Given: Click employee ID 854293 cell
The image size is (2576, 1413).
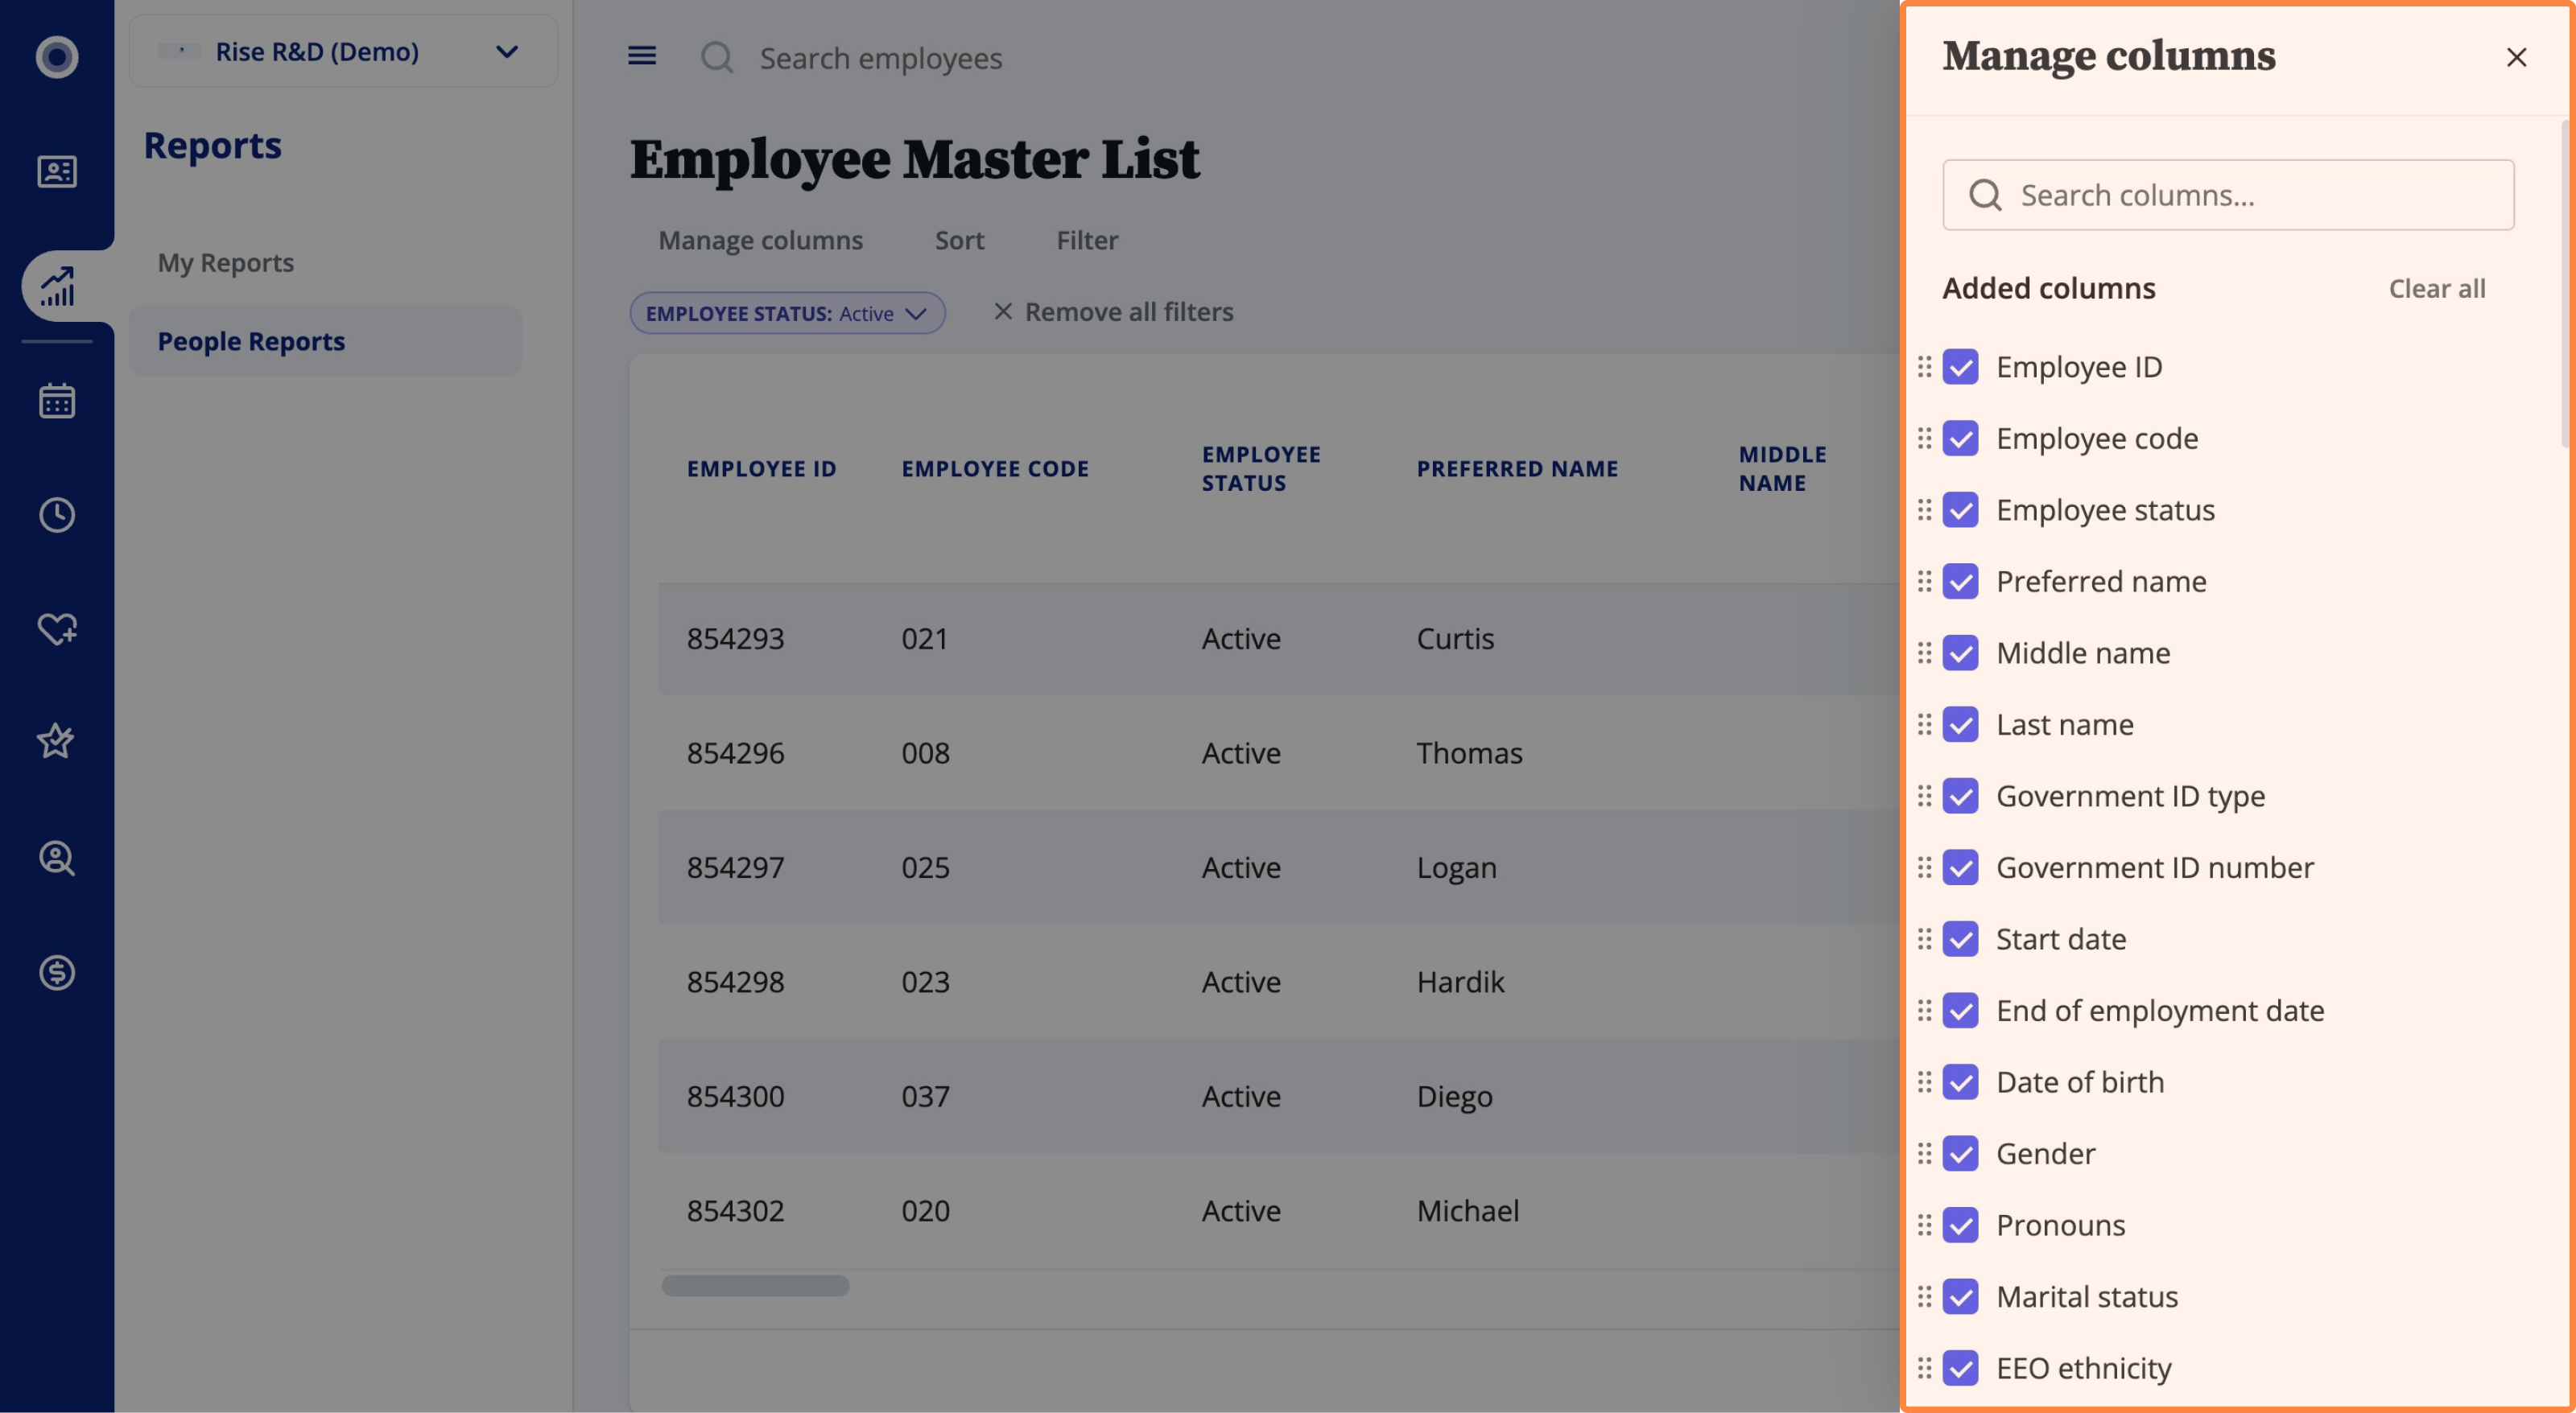Looking at the screenshot, I should (735, 639).
